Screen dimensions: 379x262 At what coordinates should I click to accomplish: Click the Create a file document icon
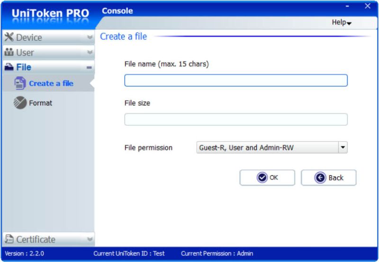point(20,83)
